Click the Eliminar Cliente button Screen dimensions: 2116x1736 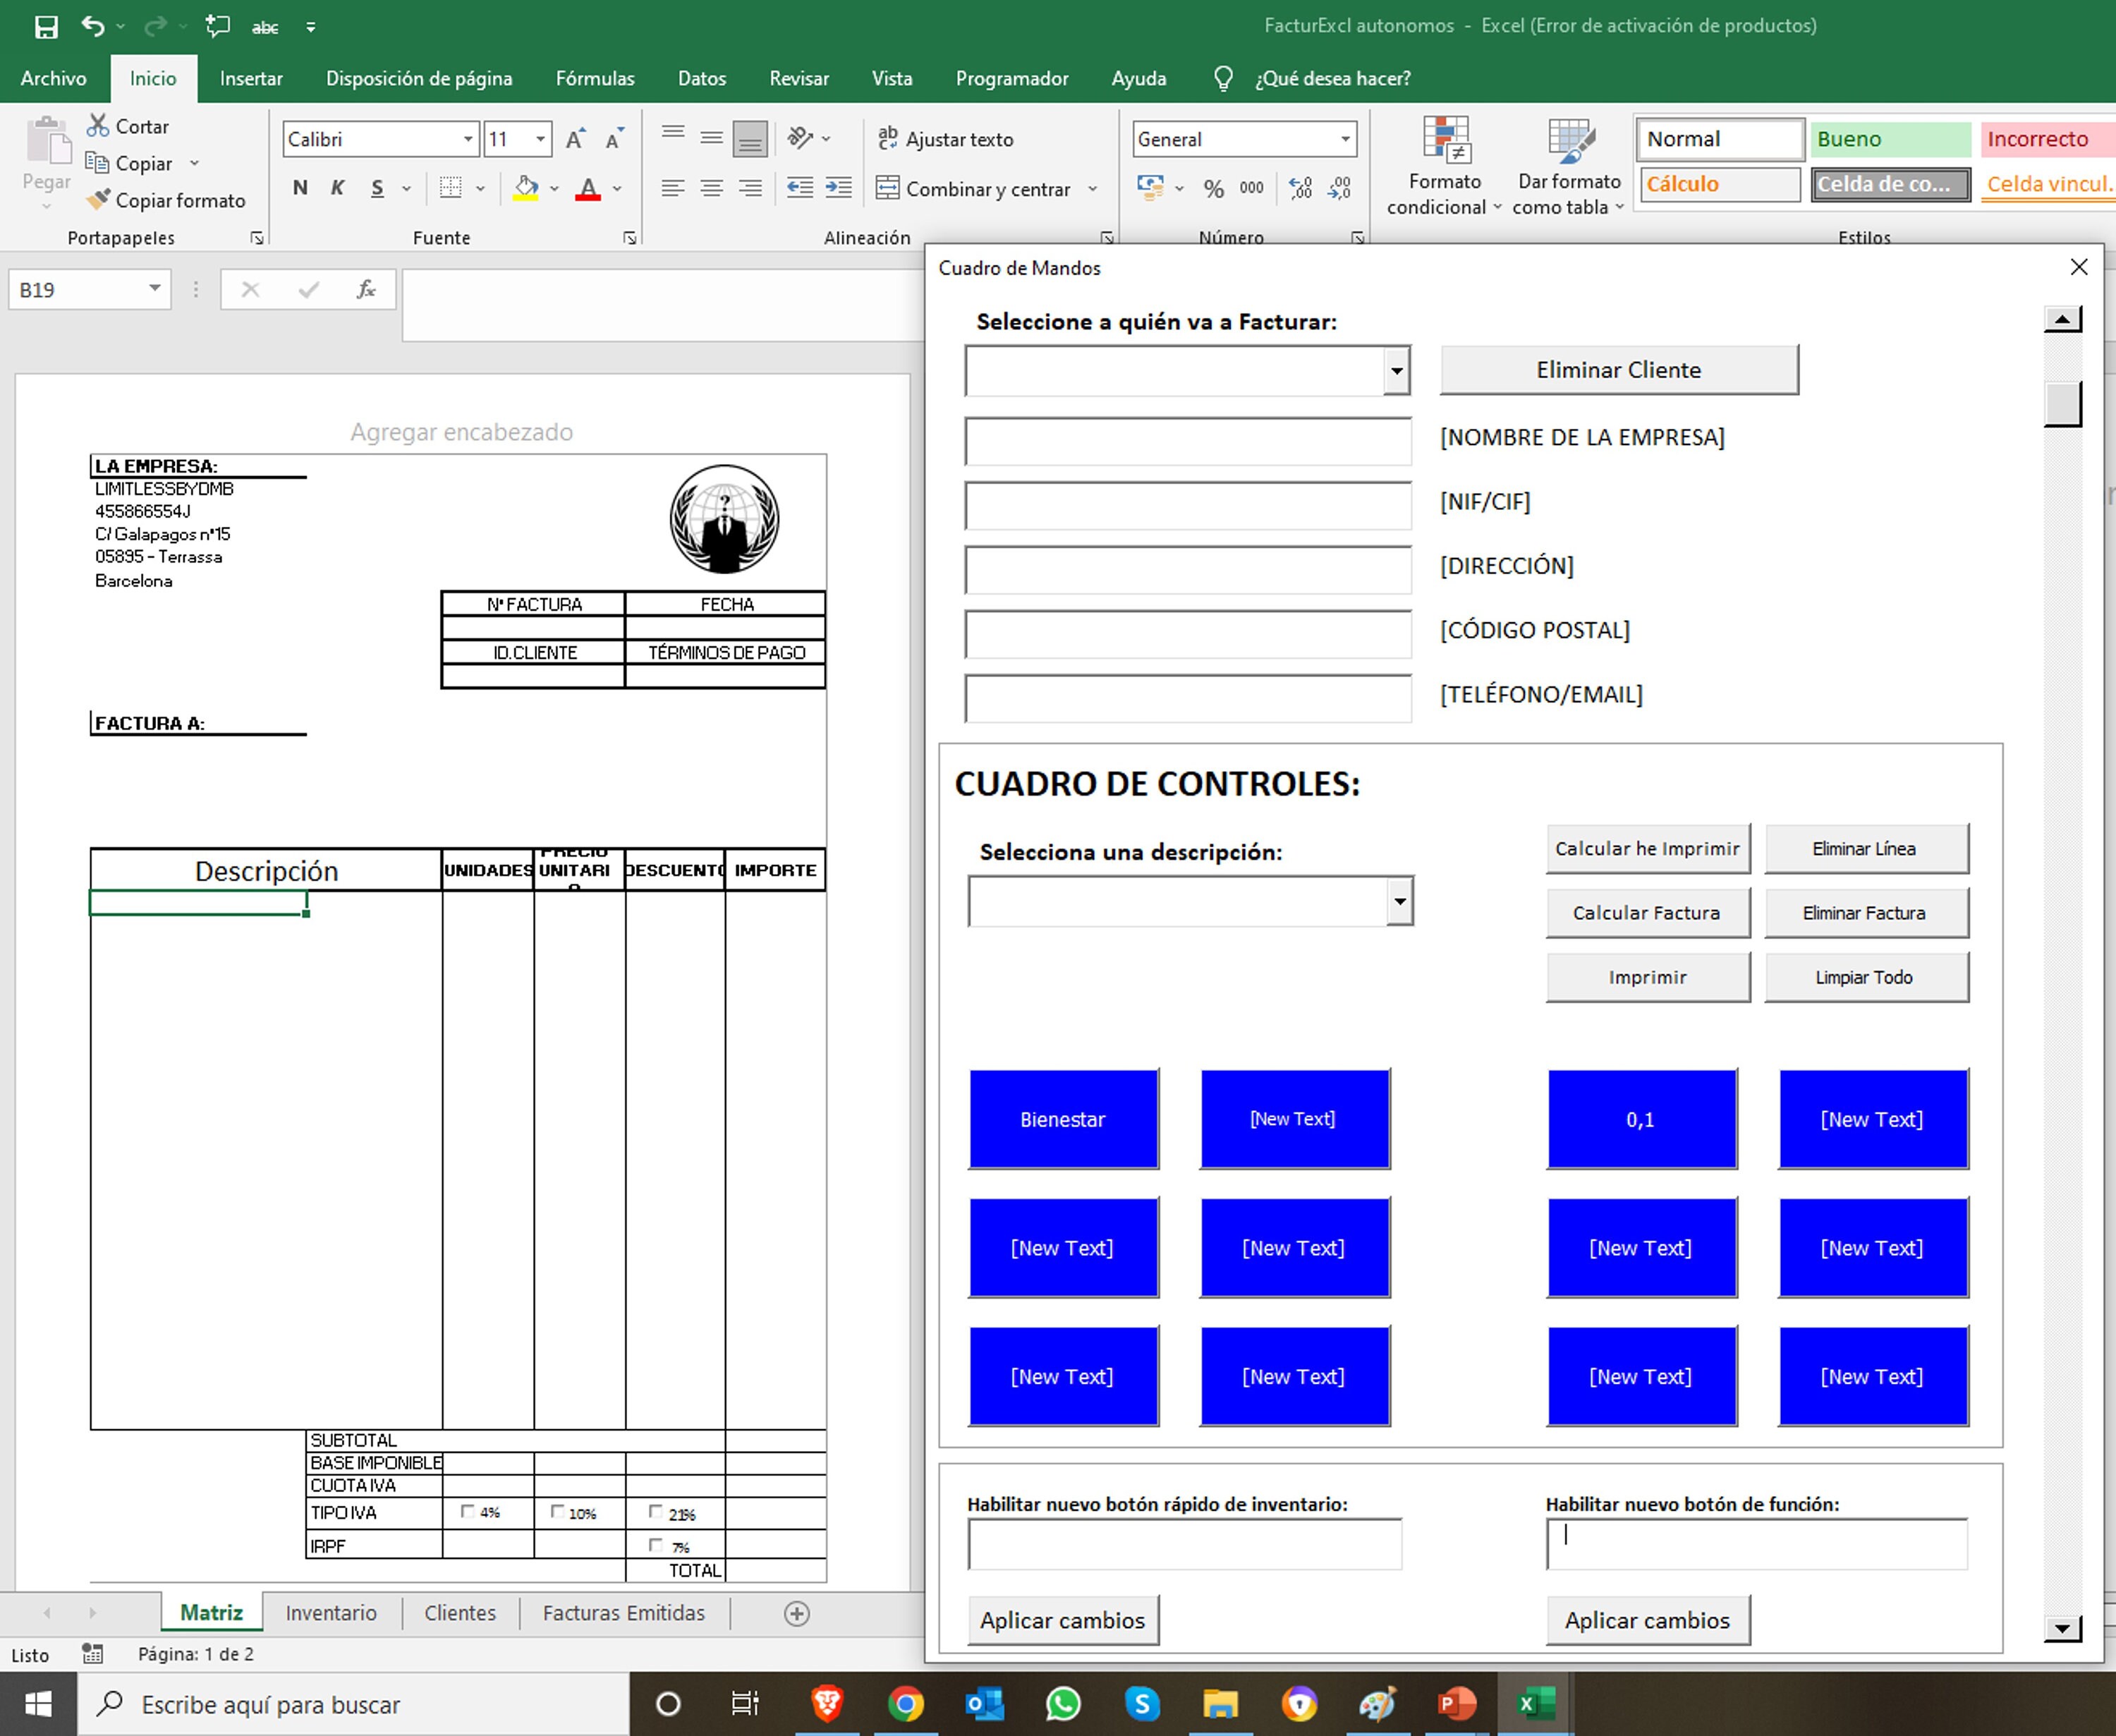point(1618,369)
